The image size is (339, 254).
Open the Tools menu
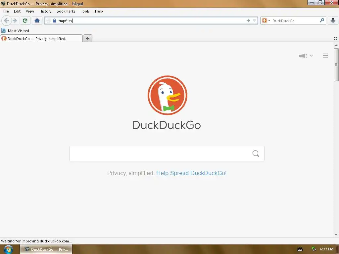click(85, 11)
